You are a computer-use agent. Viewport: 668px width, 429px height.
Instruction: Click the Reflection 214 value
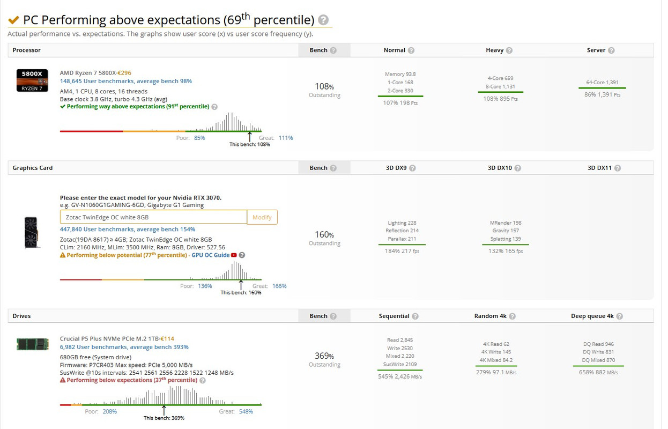click(402, 231)
